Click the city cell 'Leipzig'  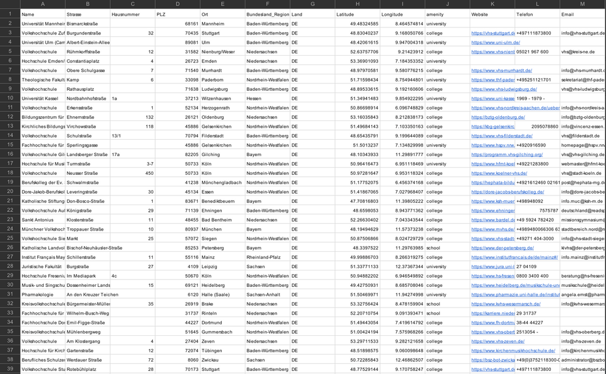[222, 267]
